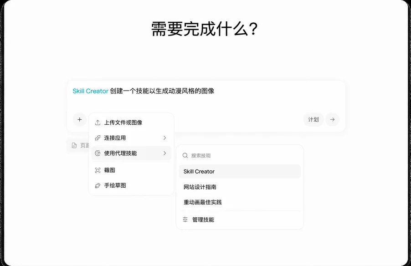Image resolution: width=411 pixels, height=266 pixels.
Task: Select Skill Creator in the skills list
Action: tap(240, 171)
